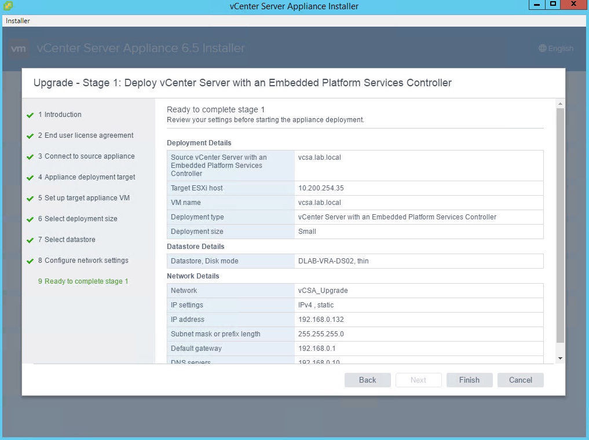Click checkmark next to Configure network settings
Viewport: 589px width, 440px height.
pos(30,261)
